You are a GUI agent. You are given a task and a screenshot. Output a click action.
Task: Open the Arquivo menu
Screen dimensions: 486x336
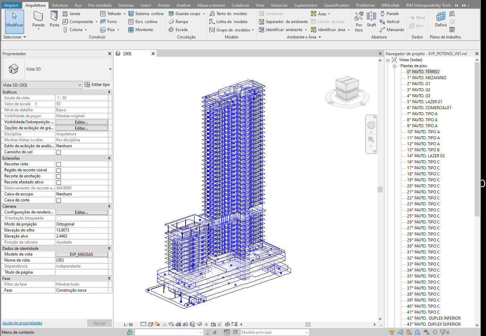click(x=11, y=5)
